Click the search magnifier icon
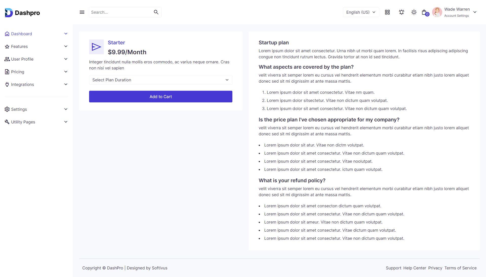Viewport: 486px width, 277px height. (156, 12)
